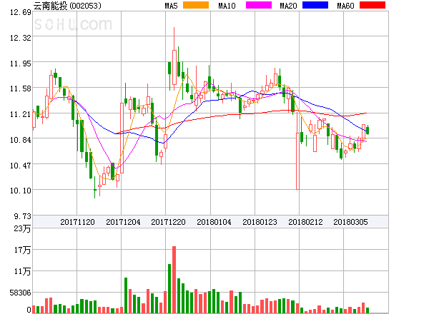Click the 23万 volume axis label

[22, 228]
